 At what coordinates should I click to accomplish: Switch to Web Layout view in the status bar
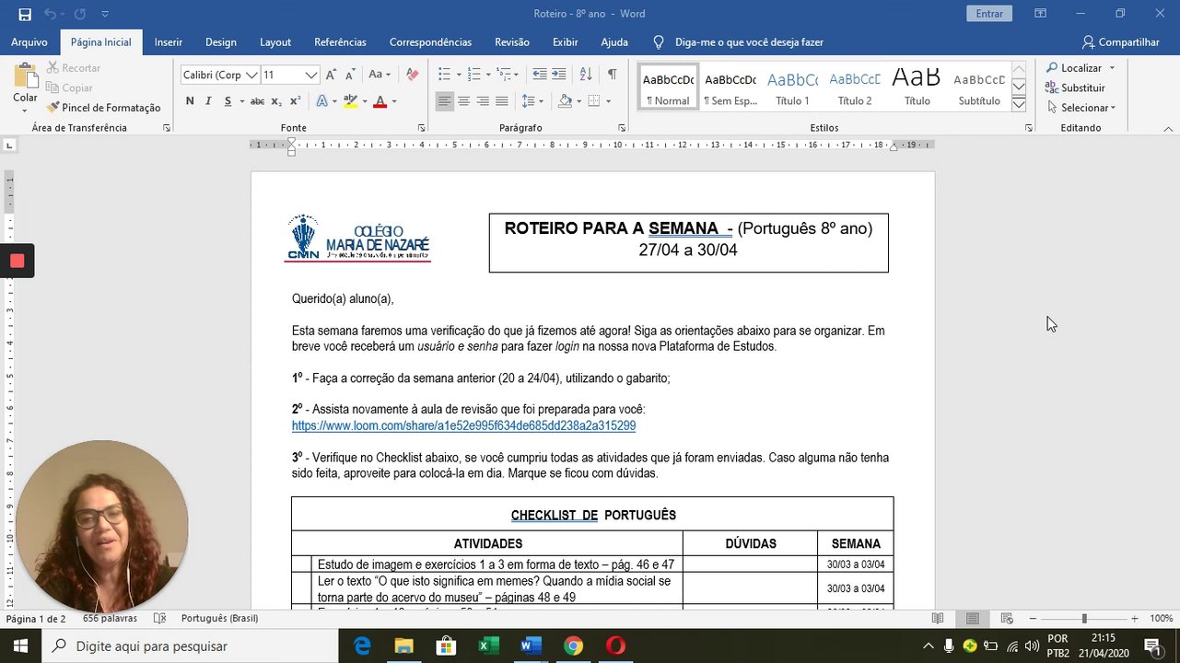click(1007, 619)
